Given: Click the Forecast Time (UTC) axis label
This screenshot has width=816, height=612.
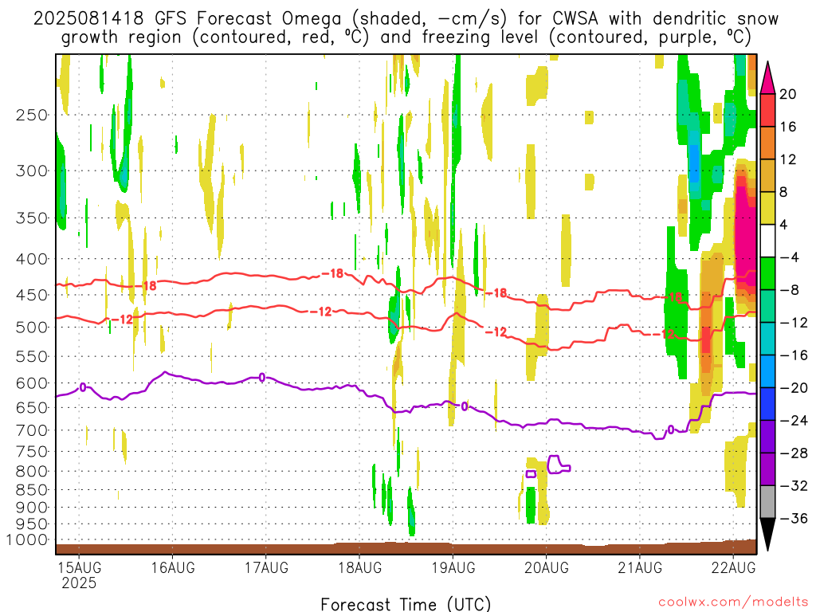Looking at the screenshot, I should pos(406,604).
